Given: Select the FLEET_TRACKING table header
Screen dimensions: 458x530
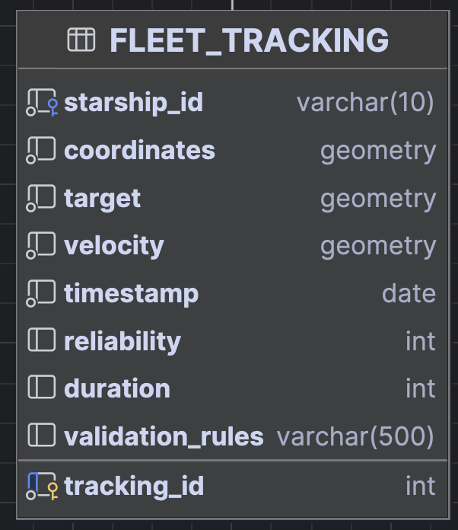Looking at the screenshot, I should pos(233,40).
